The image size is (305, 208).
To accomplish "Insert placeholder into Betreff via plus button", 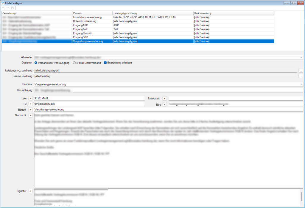I will 31,109.
